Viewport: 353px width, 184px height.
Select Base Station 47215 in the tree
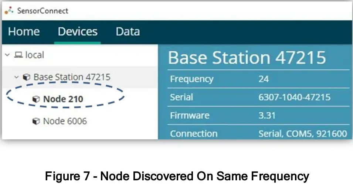[x=72, y=77]
